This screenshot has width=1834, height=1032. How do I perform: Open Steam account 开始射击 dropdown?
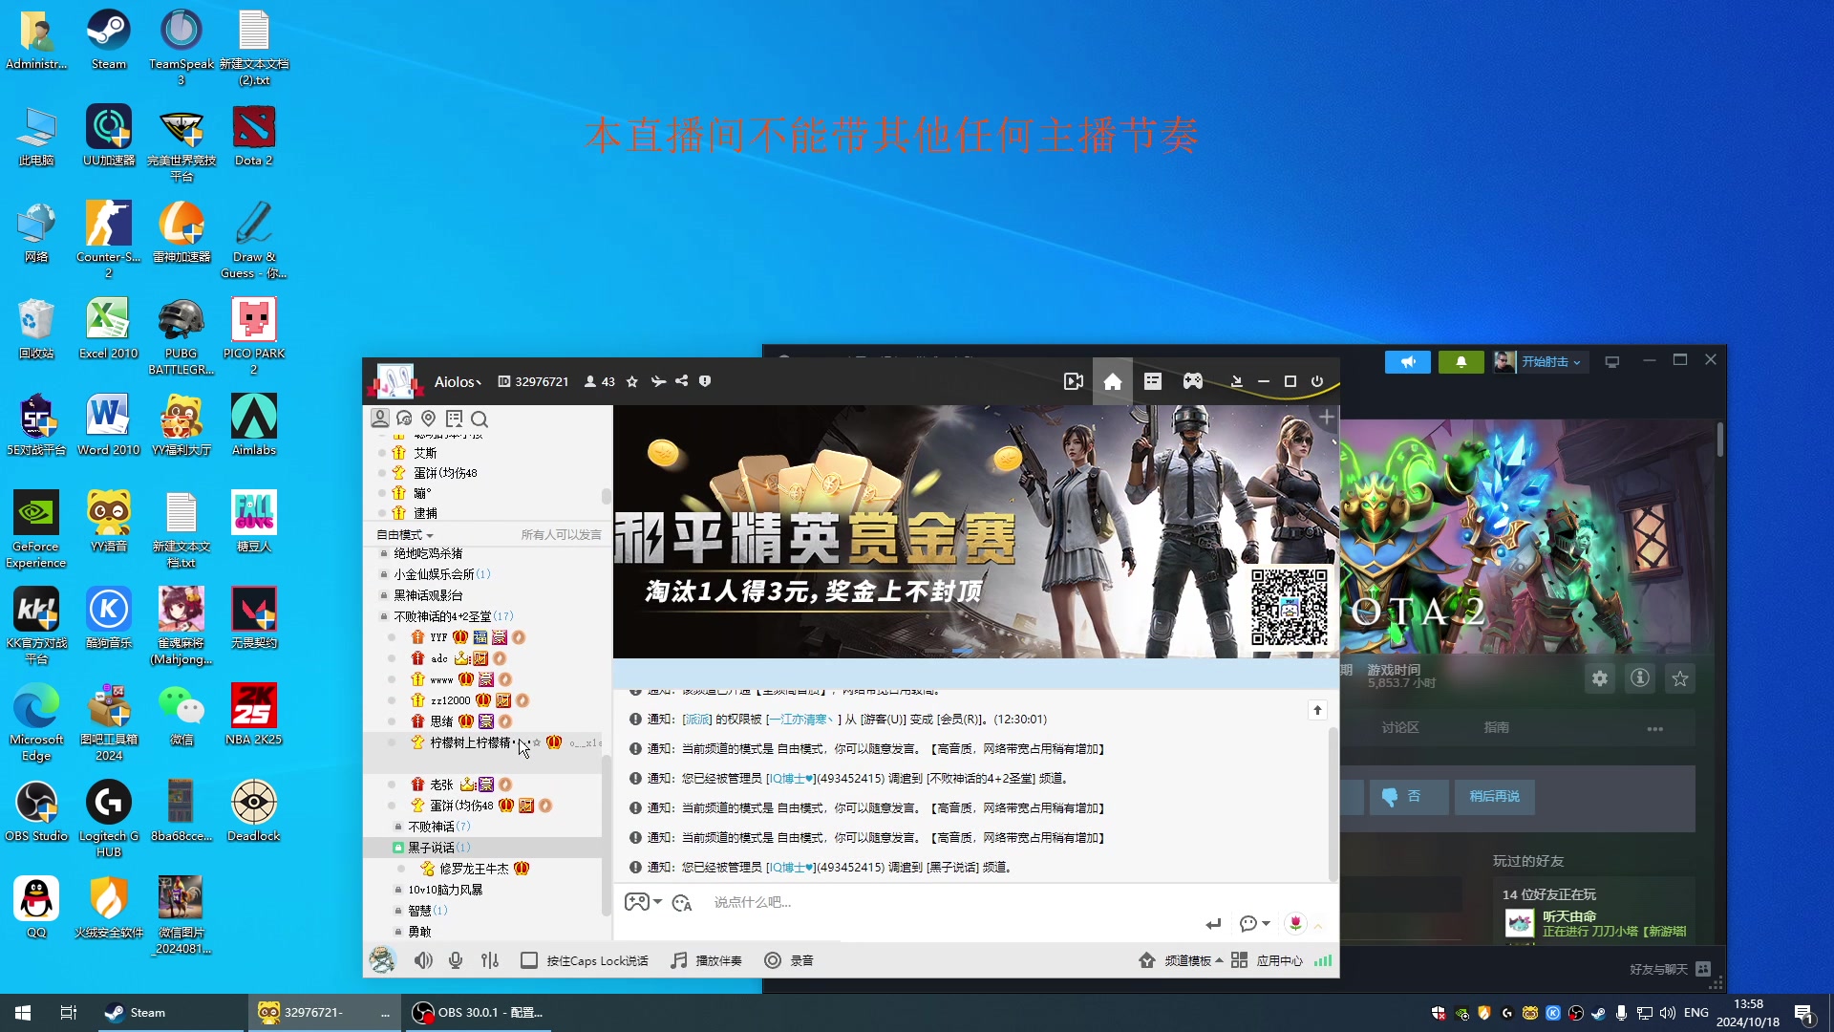pyautogui.click(x=1540, y=362)
